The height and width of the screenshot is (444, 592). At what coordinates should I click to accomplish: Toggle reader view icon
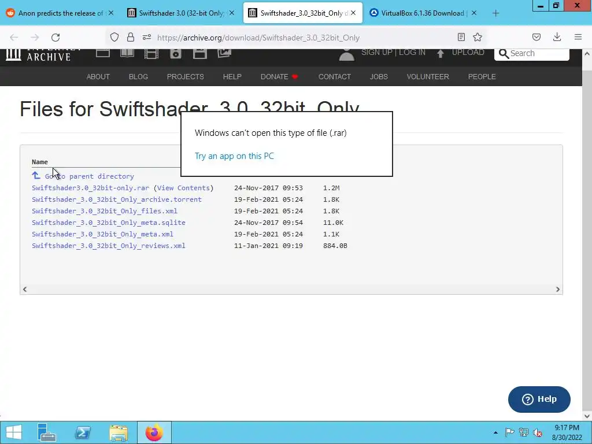click(x=461, y=37)
